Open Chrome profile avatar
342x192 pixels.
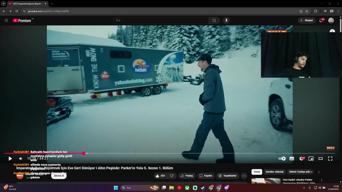click(x=332, y=11)
